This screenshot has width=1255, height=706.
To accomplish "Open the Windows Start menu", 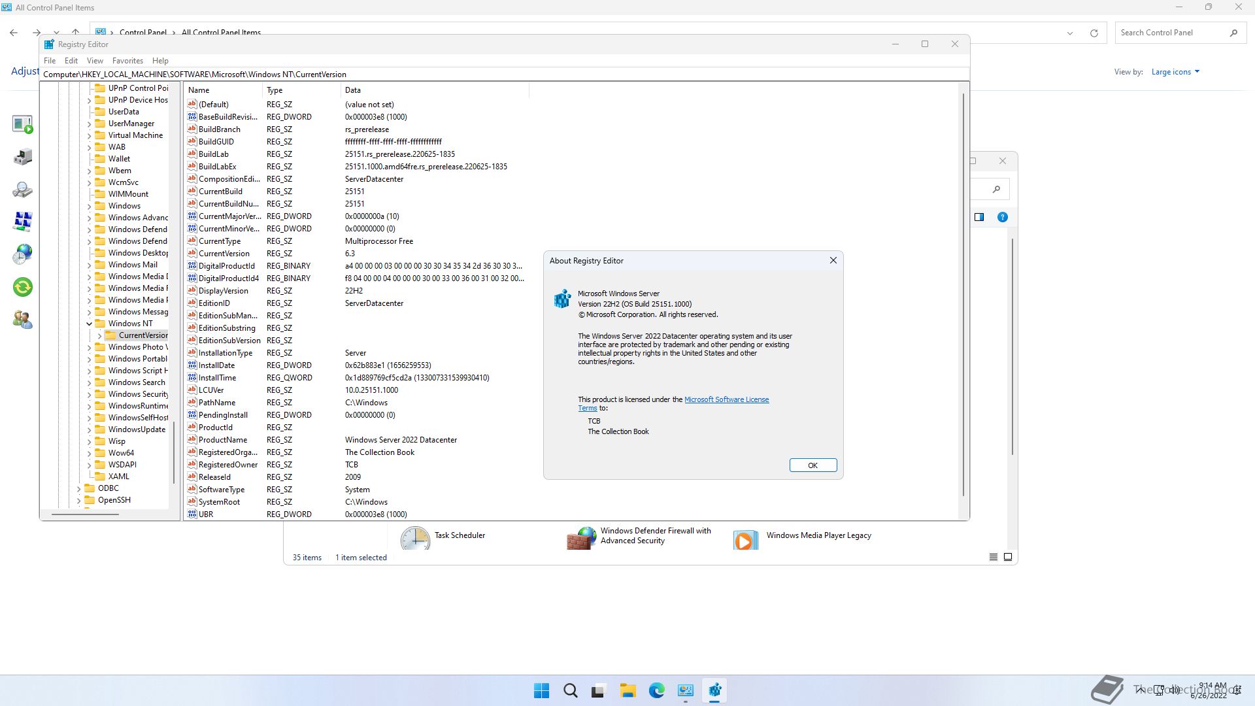I will 541,690.
